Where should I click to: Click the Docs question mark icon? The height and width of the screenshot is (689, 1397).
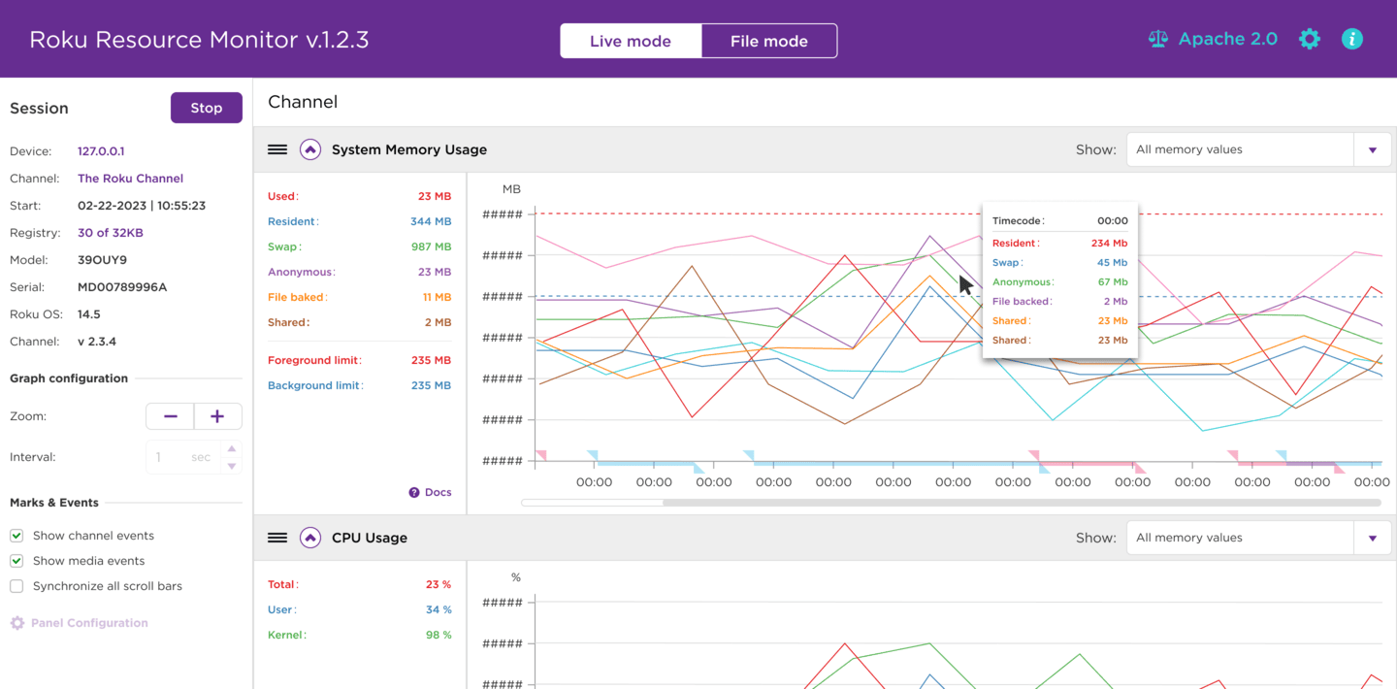point(413,492)
